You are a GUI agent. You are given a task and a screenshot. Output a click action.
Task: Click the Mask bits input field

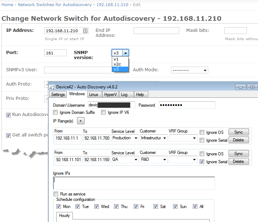(235, 31)
